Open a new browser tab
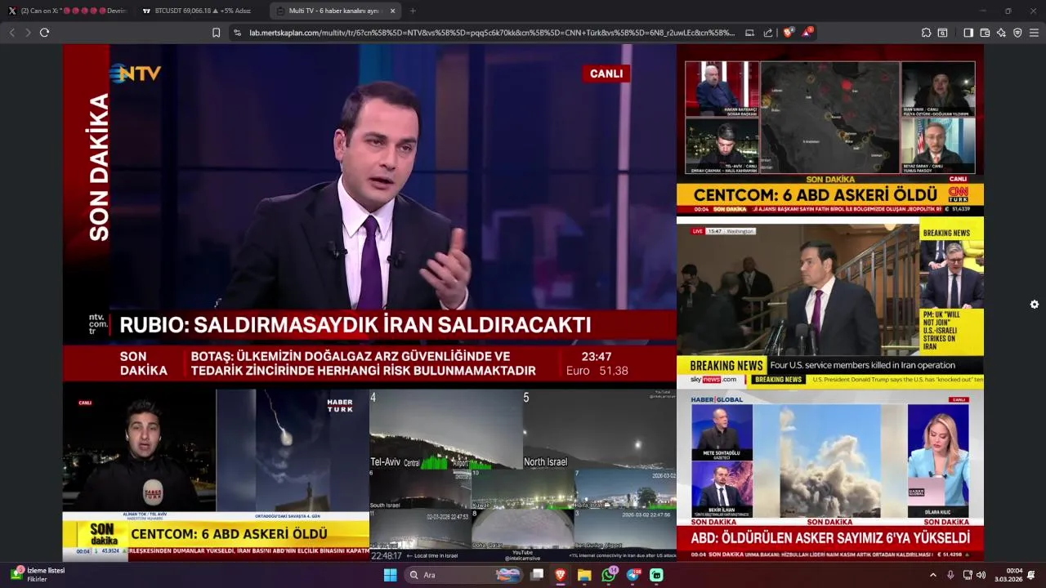This screenshot has width=1046, height=588. [x=413, y=11]
